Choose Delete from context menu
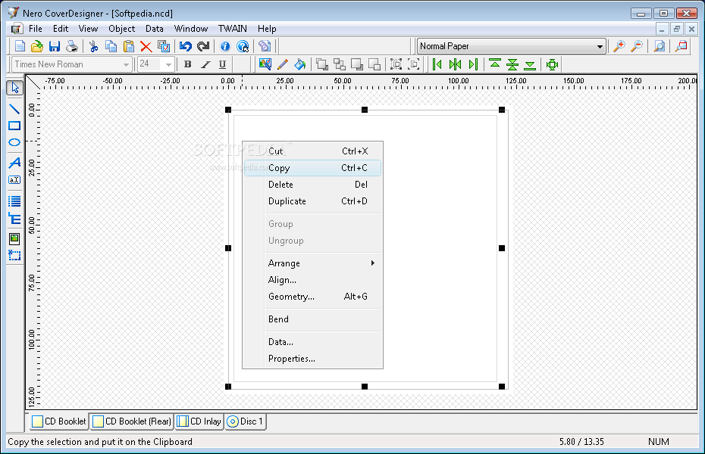 pos(312,185)
